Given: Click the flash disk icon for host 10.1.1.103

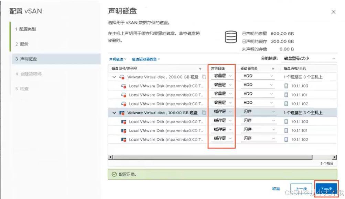Looking at the screenshot, I should (x=123, y=122).
